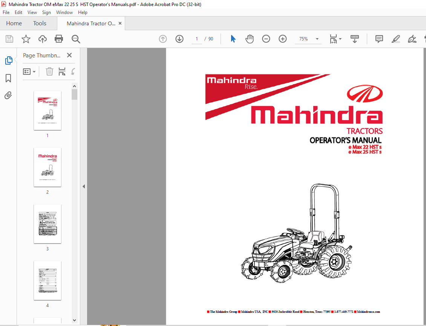
Task: Edit the current page number field
Action: coord(197,39)
